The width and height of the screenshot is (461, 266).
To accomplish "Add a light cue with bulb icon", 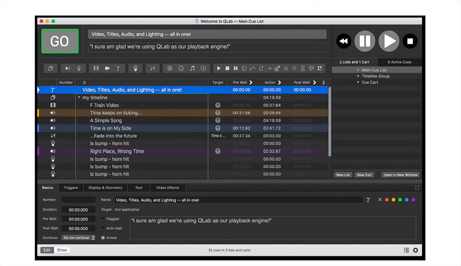I will [135, 68].
